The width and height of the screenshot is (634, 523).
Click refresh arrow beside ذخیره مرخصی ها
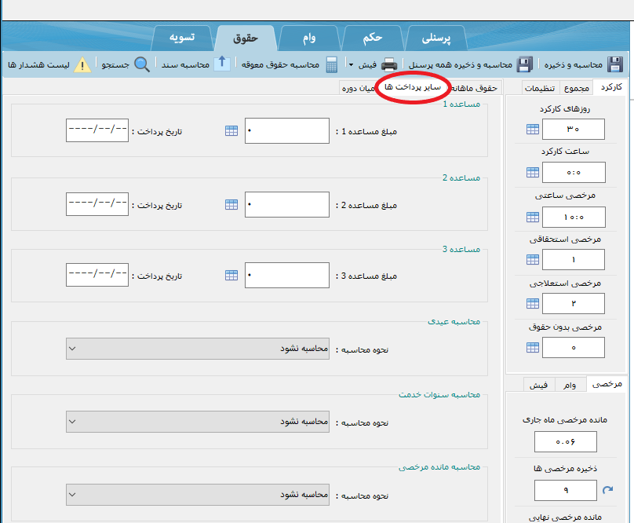(x=607, y=491)
